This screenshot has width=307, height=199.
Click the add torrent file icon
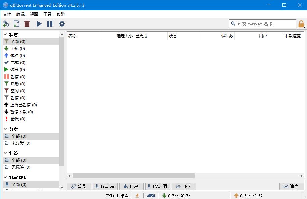tap(16, 24)
